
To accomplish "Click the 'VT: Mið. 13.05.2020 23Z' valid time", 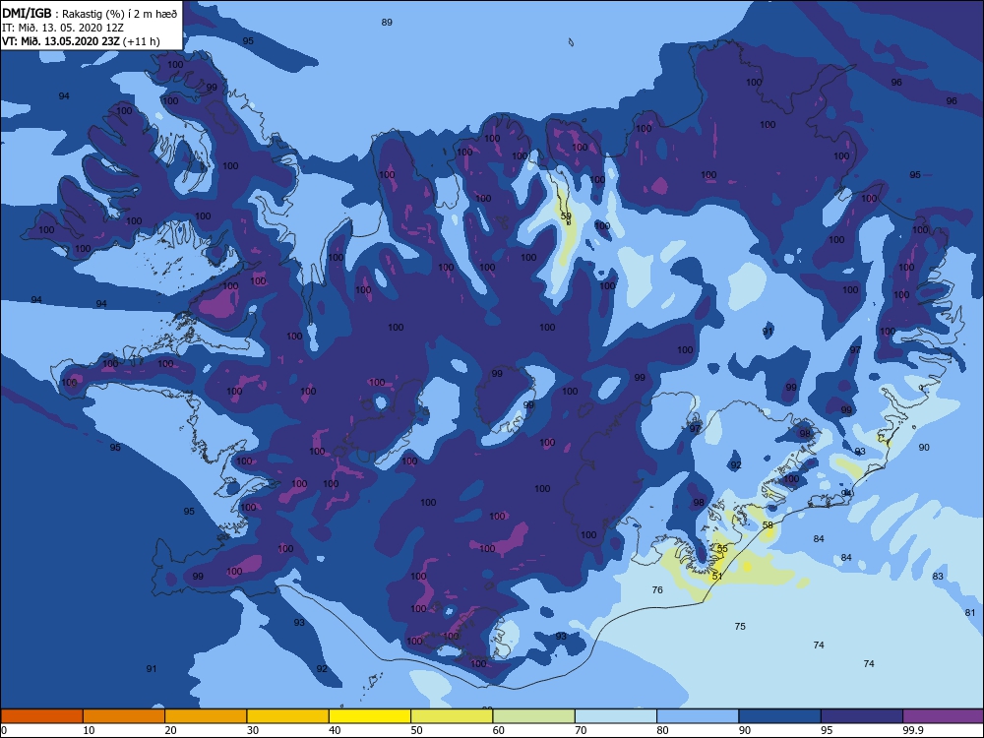I will click(x=61, y=41).
